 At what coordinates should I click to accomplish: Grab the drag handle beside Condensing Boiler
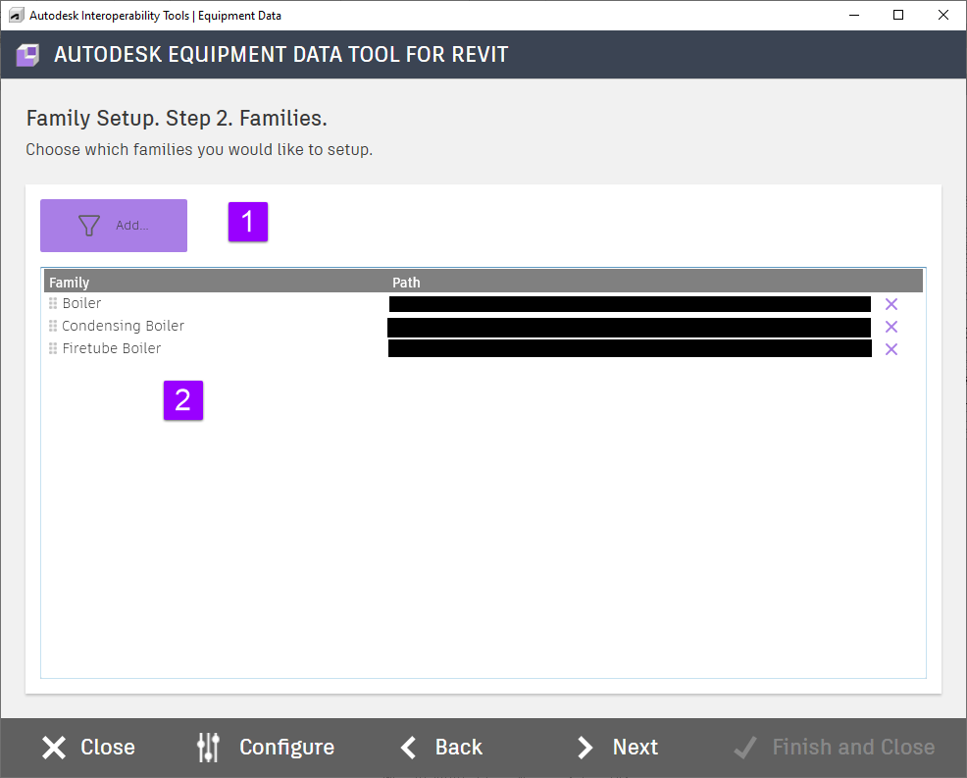pyautogui.click(x=53, y=326)
